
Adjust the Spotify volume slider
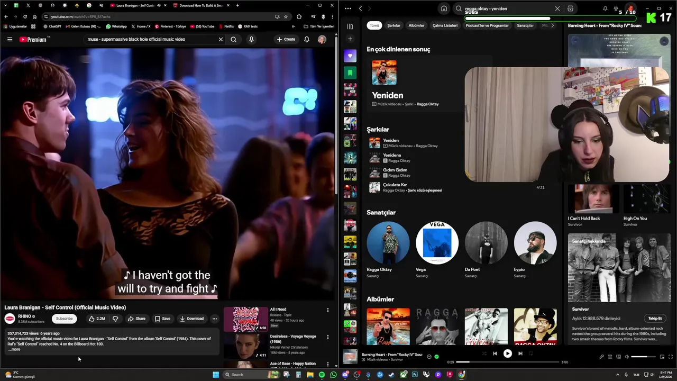pyautogui.click(x=643, y=357)
